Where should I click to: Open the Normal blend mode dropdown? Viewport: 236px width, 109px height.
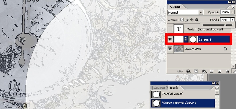coord(186,12)
